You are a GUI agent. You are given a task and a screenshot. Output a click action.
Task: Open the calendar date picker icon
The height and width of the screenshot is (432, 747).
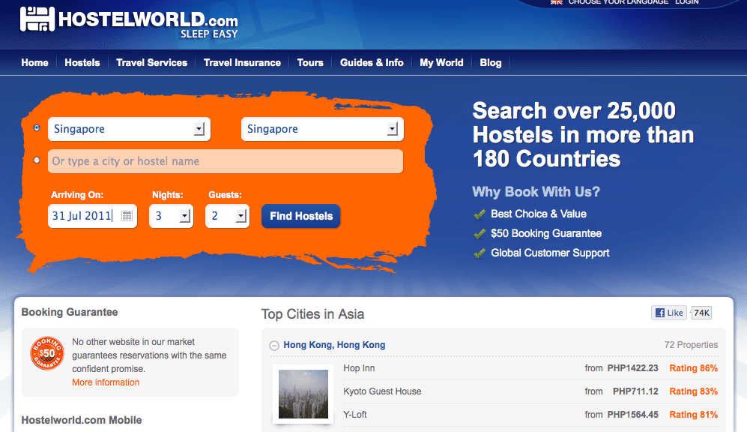pos(127,216)
